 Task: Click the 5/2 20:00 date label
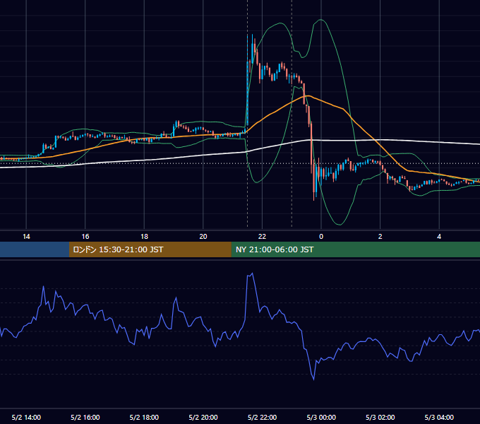pos(203,417)
